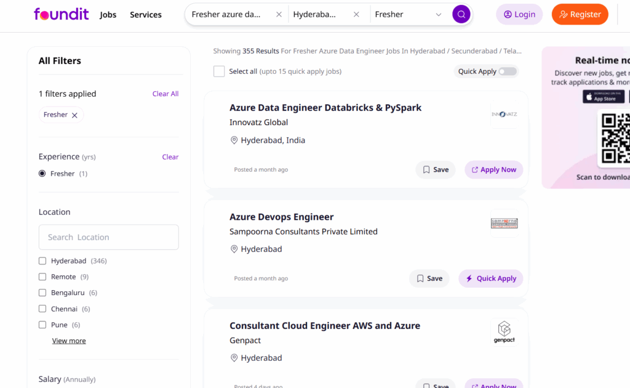Clear the 'Fresher azure da...' keyword field

click(x=279, y=14)
